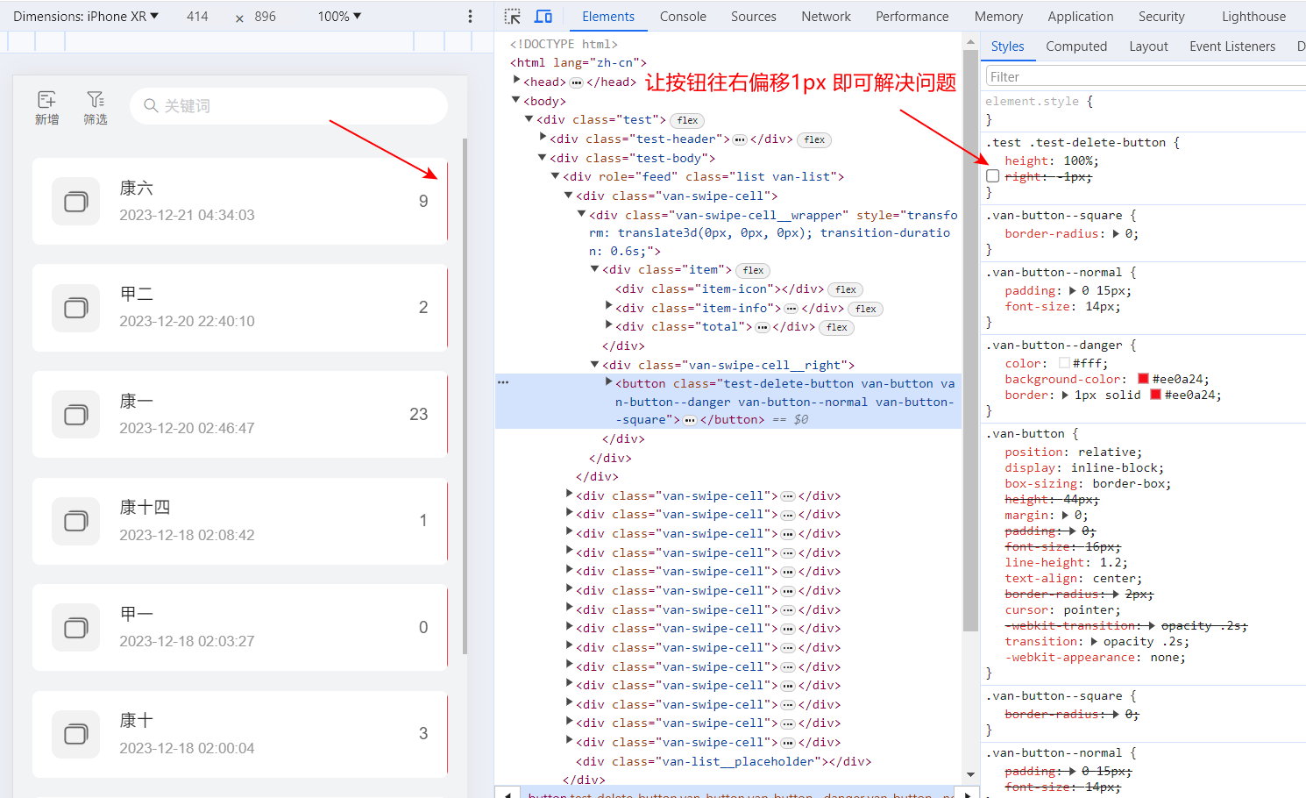Open the 100% zoom dropdown
This screenshot has width=1306, height=798.
[339, 17]
